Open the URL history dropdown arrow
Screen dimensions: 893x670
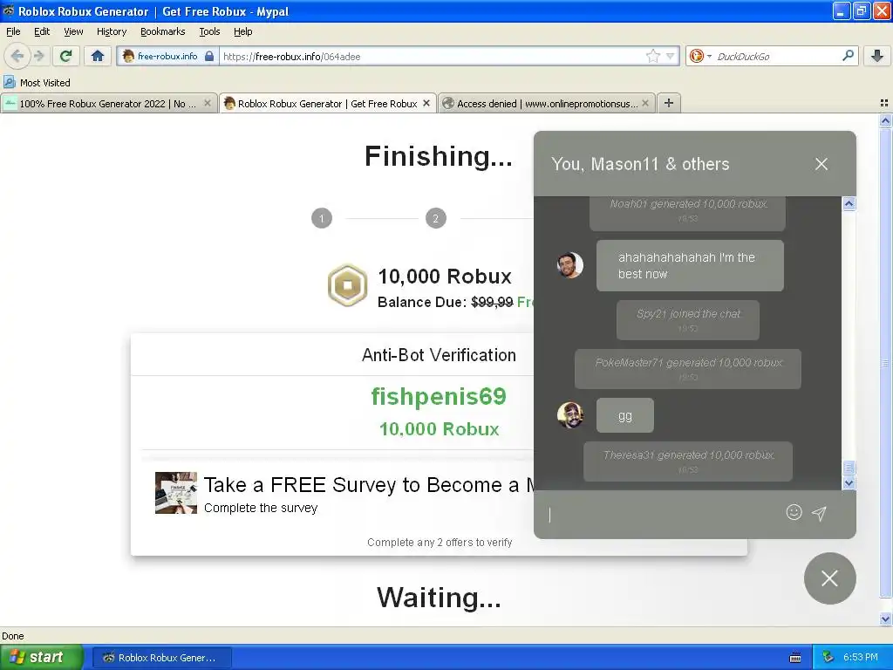(671, 56)
